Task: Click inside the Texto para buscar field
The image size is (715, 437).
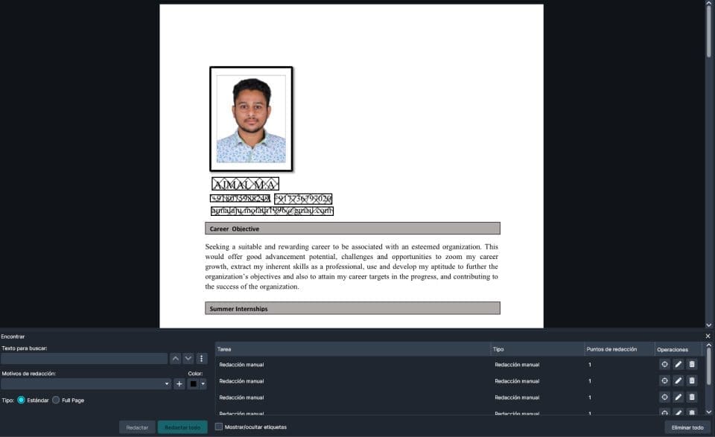Action: click(86, 358)
